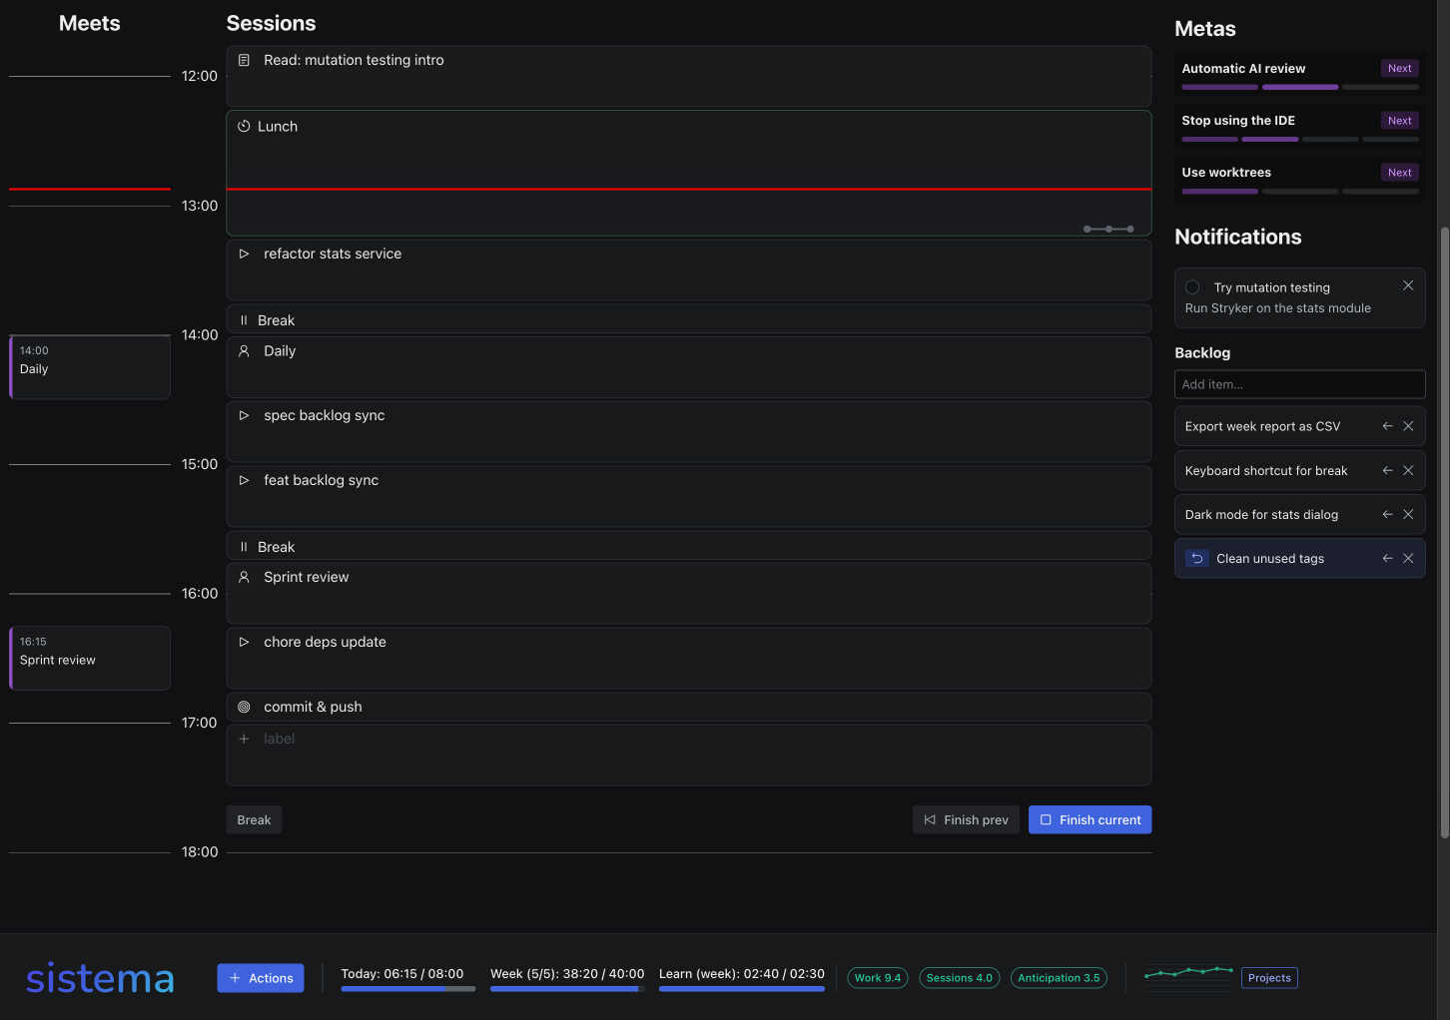Click the Finish prev button
Screen dimensions: 1450x1020
(966, 820)
